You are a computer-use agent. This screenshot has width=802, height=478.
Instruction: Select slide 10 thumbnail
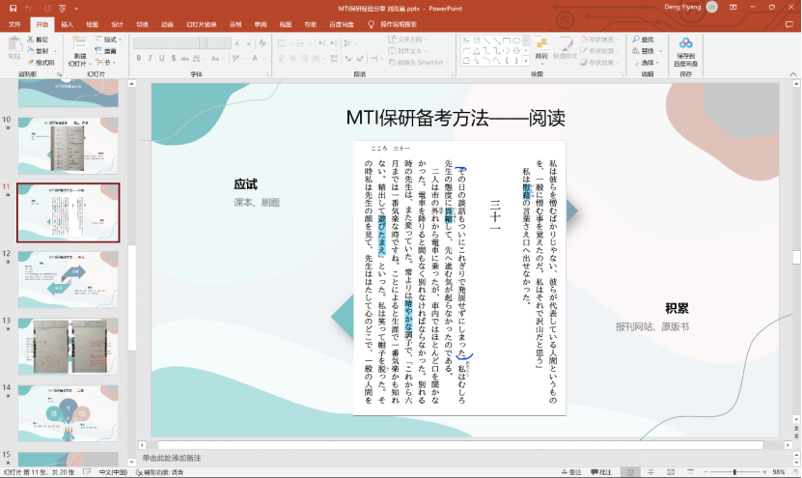pyautogui.click(x=68, y=147)
